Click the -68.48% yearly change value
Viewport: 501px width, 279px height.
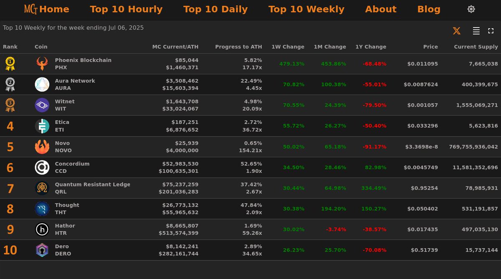[x=374, y=64]
